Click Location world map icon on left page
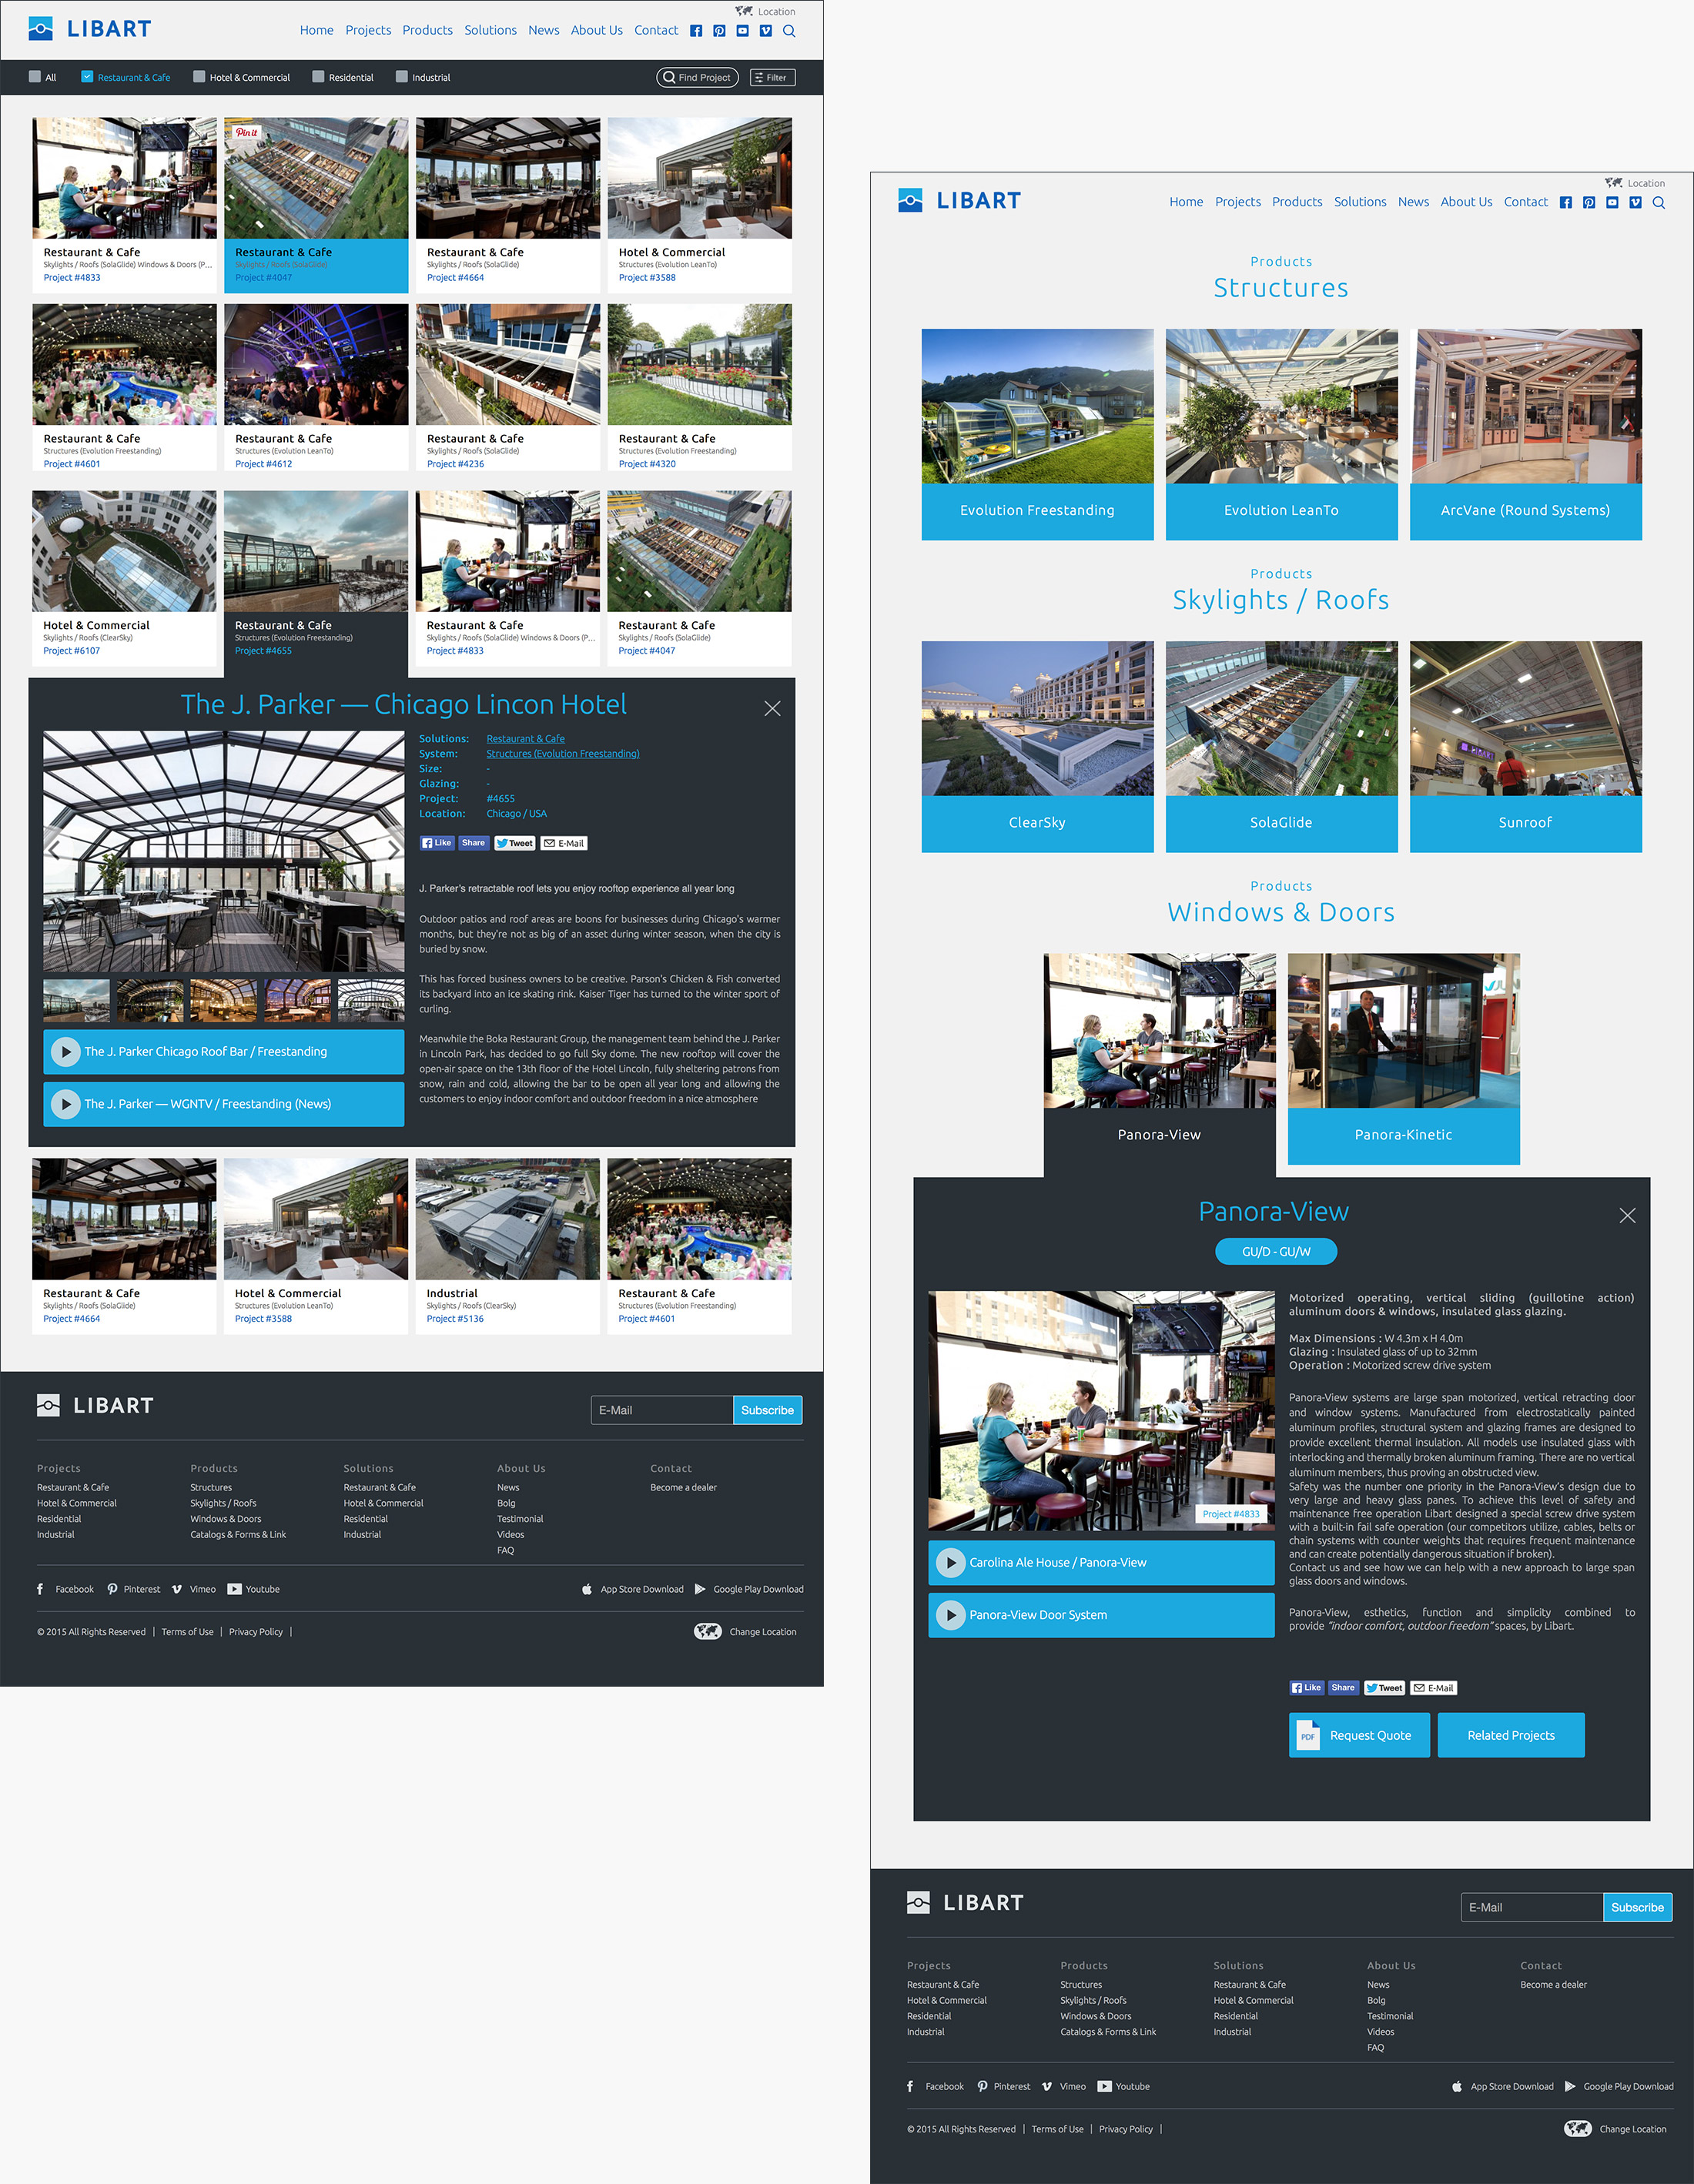 point(744,11)
